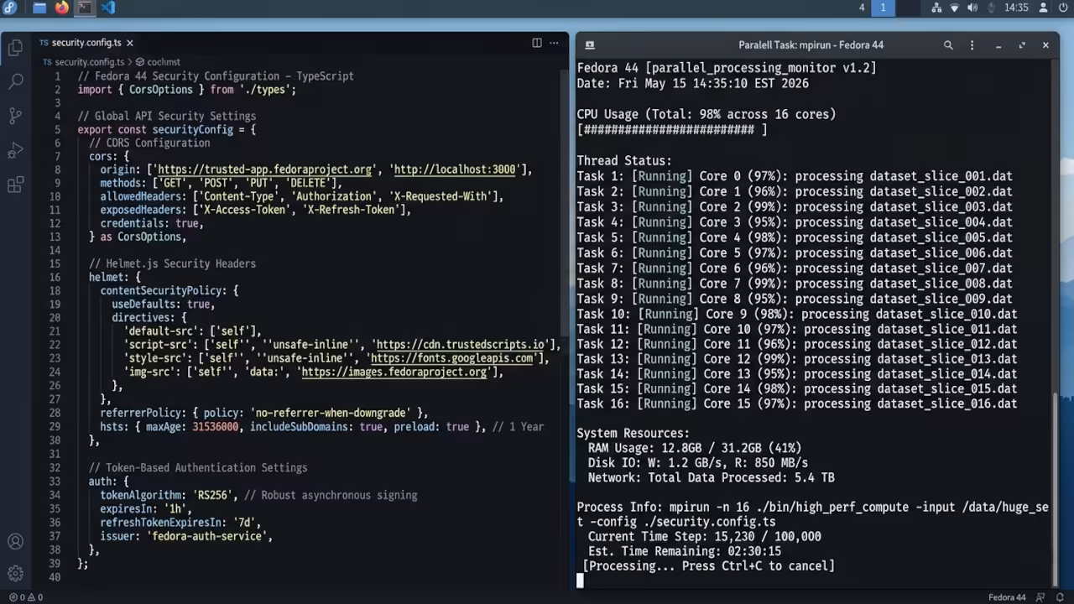Open the wired network tray icon
The height and width of the screenshot is (604, 1074).
pos(936,8)
